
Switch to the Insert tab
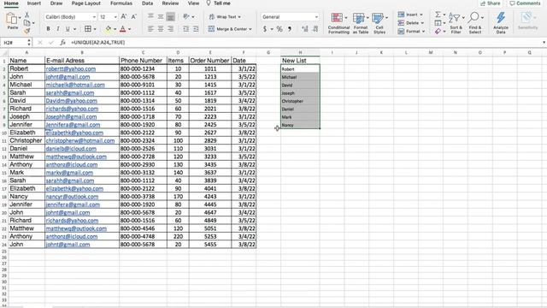point(34,3)
